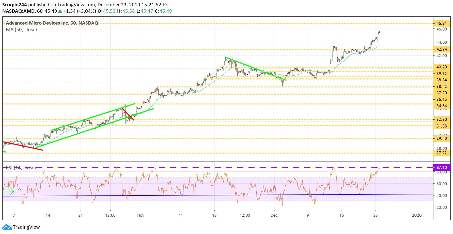The image size is (453, 234).
Task: Click the '18' date label on the time axis
Action: pyautogui.click(x=214, y=215)
